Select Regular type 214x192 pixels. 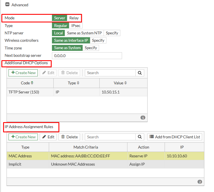pos(61,26)
